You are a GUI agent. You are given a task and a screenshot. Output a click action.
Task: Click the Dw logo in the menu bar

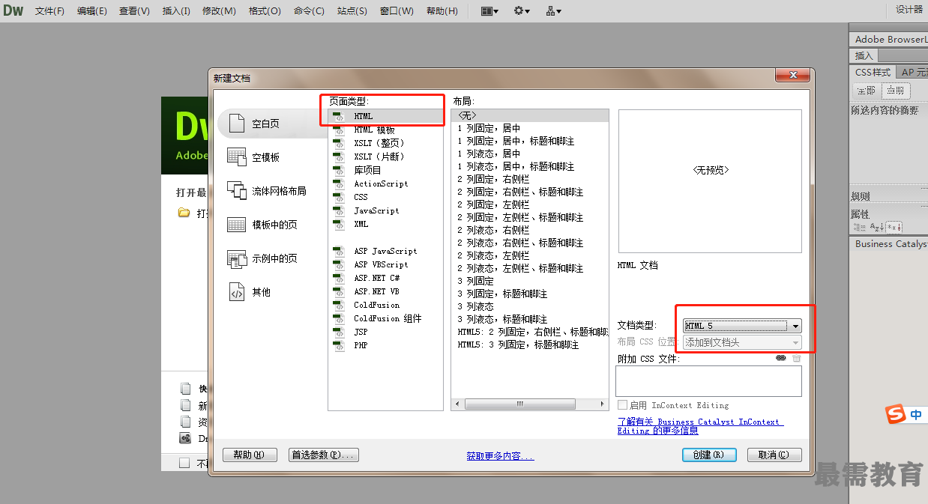pos(13,10)
